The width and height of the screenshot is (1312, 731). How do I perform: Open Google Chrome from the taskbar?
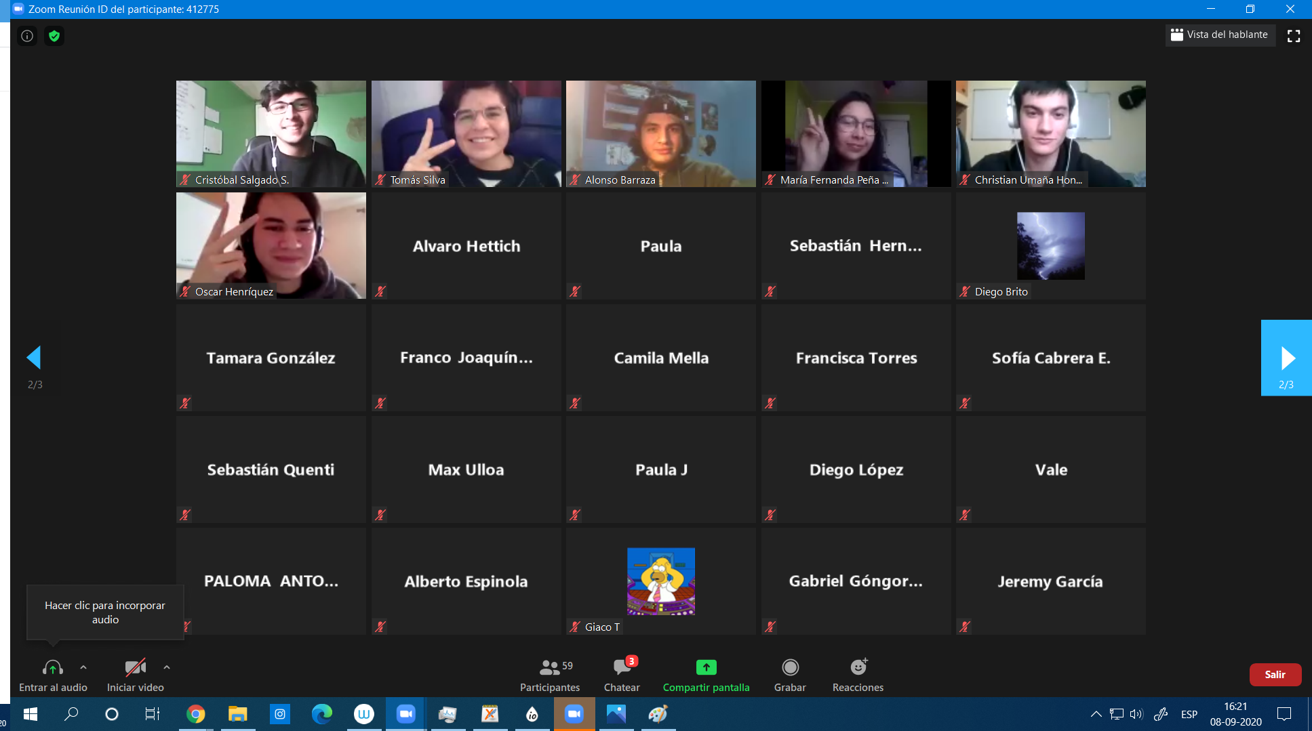(x=196, y=714)
